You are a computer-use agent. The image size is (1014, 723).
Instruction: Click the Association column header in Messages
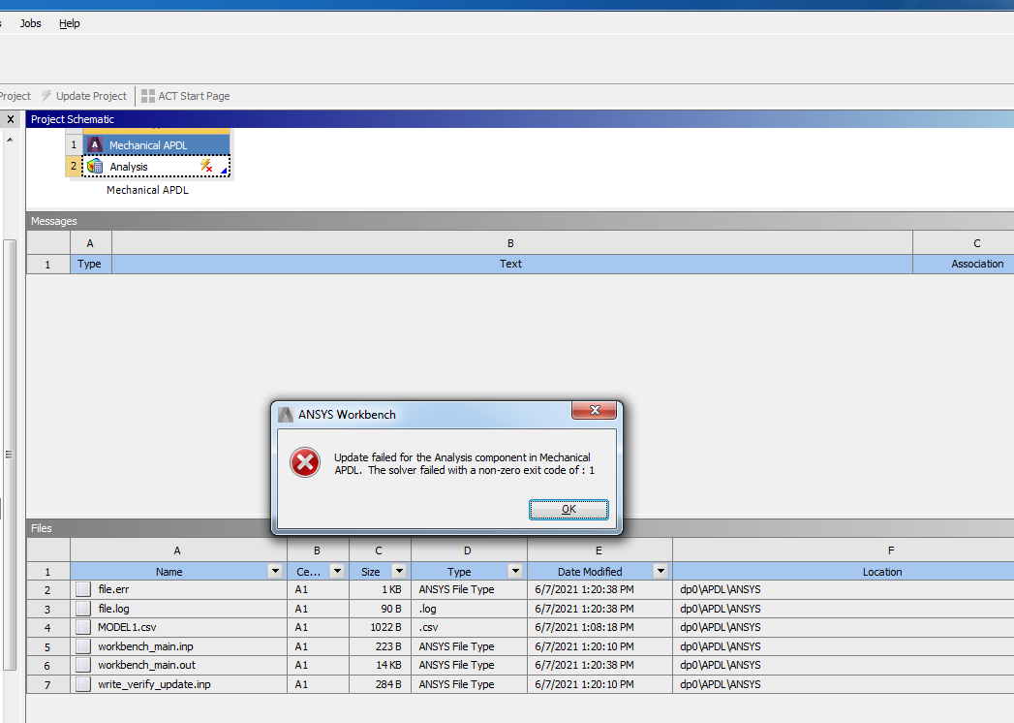pyautogui.click(x=964, y=264)
